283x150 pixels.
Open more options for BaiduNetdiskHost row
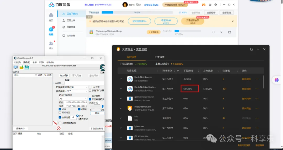coord(257,89)
